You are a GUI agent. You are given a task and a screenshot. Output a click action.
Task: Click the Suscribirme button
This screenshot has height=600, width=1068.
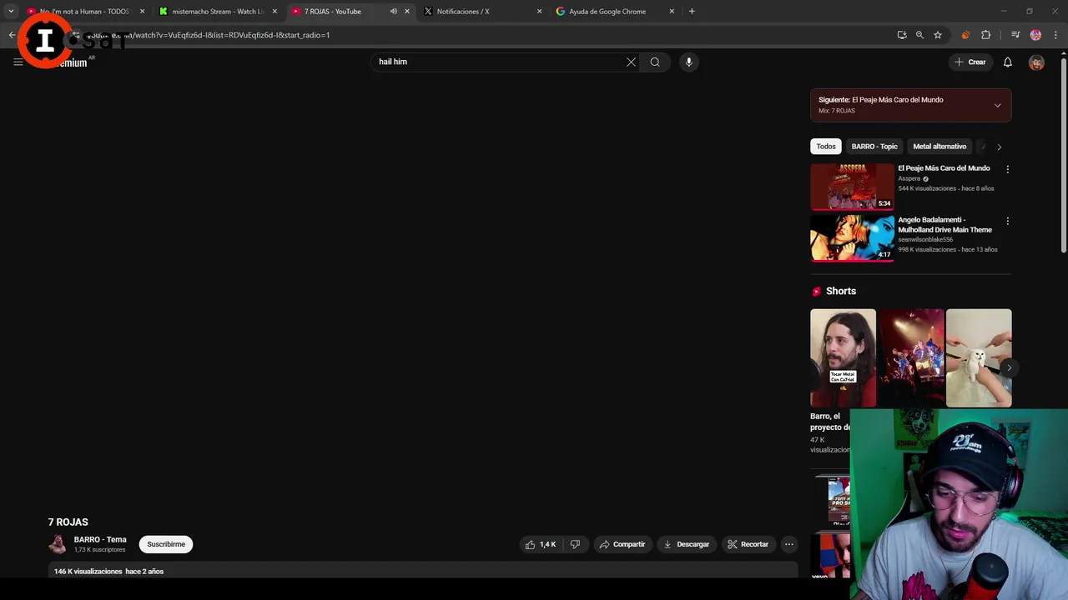click(x=166, y=544)
